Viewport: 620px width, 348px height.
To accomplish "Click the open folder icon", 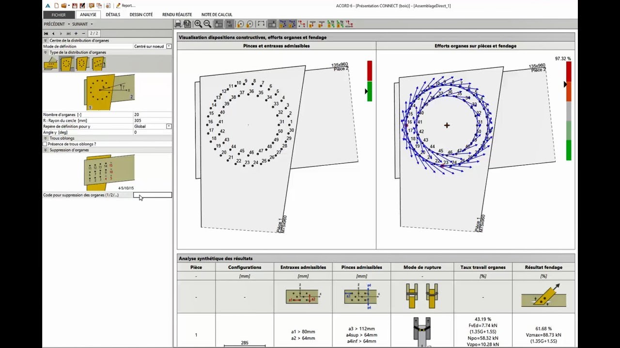I will pos(64,6).
